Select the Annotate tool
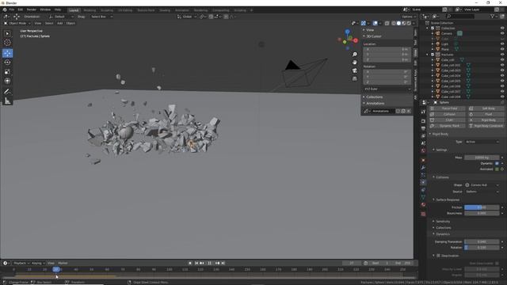Image resolution: width=507 pixels, height=285 pixels. 7,92
